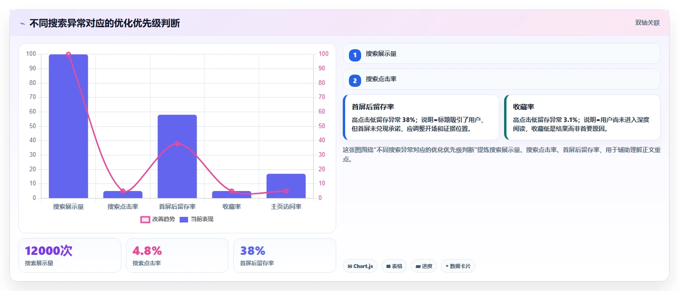The image size is (679, 291).
Task: Click the 4.8% 搜索点击率 stat card
Action: click(x=177, y=255)
